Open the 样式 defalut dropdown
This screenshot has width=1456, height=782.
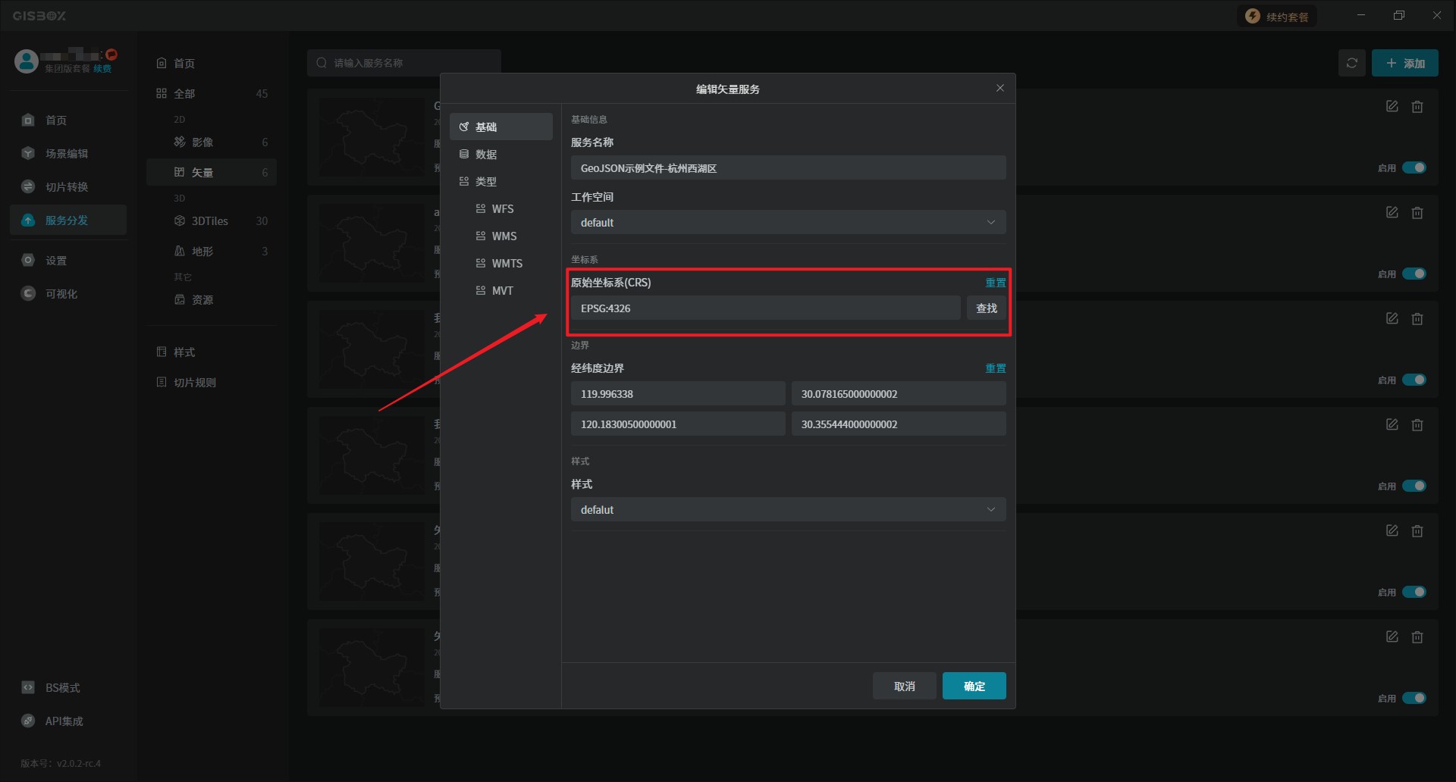pyautogui.click(x=787, y=510)
